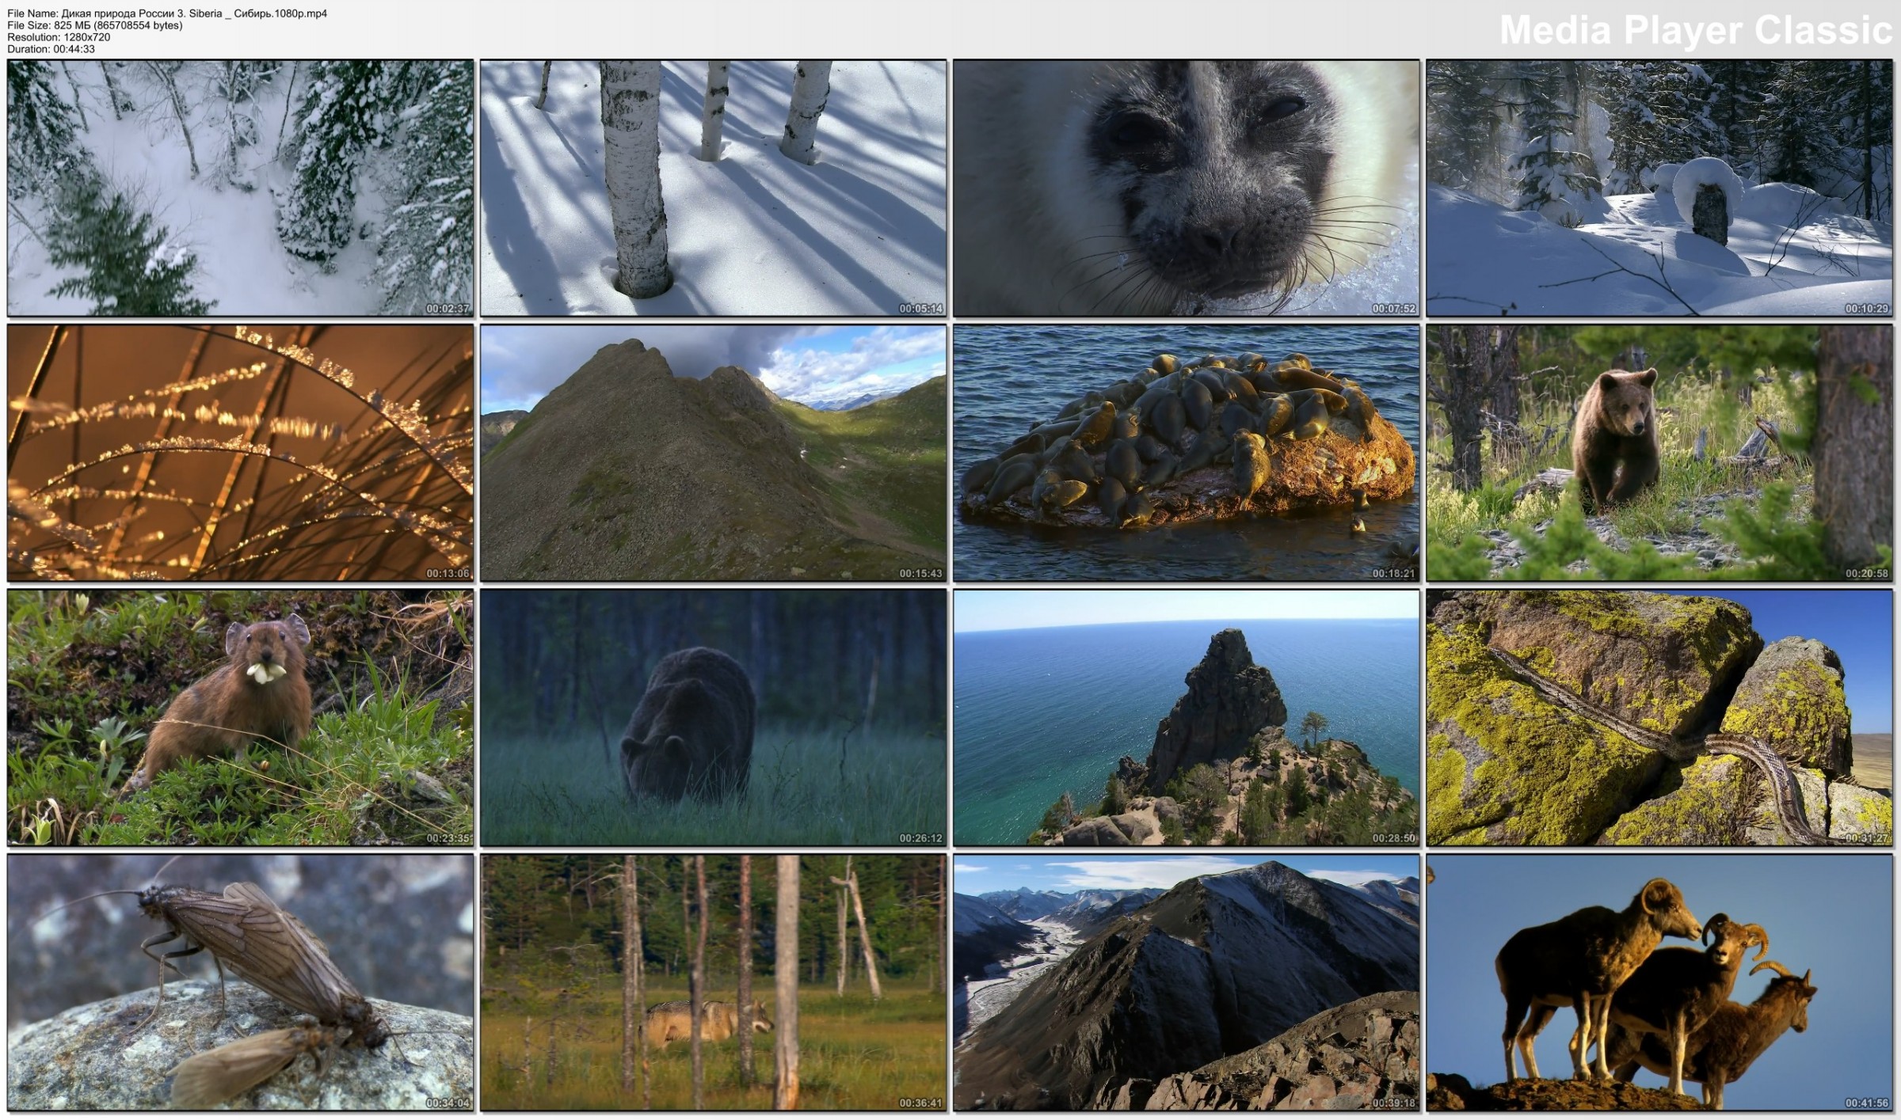Select the golden frosted grass thumbnail
The width and height of the screenshot is (1901, 1120).
click(240, 453)
